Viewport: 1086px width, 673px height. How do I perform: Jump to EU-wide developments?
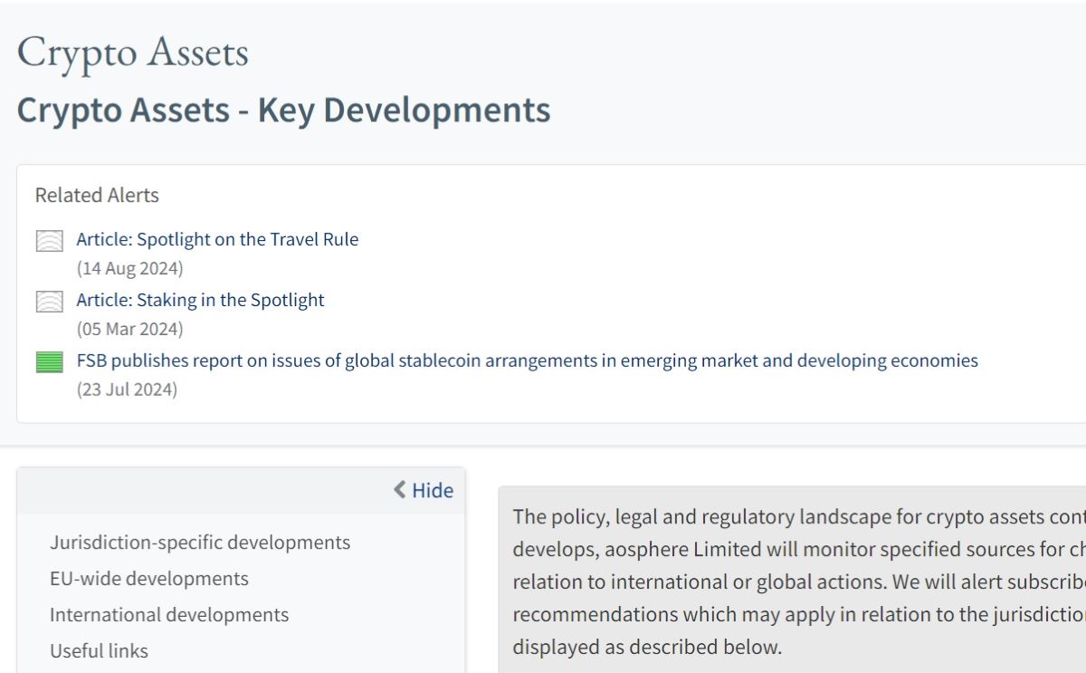click(148, 579)
